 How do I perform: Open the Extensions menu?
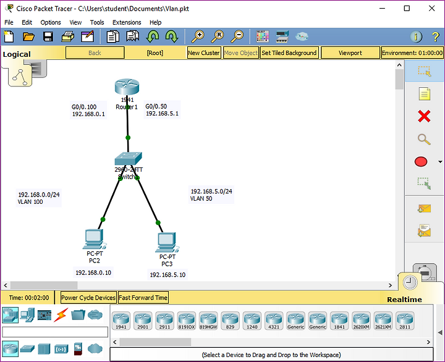[x=127, y=22]
